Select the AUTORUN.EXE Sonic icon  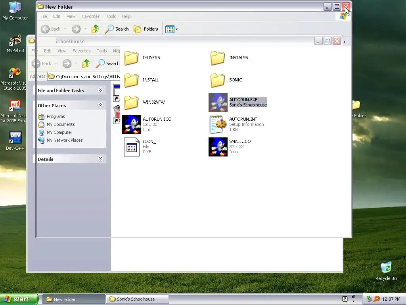point(218,102)
